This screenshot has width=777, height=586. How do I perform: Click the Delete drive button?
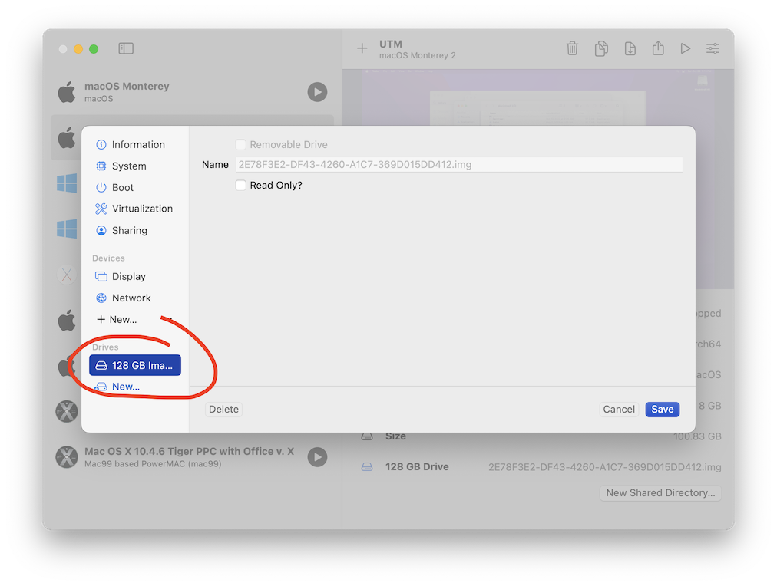point(223,410)
